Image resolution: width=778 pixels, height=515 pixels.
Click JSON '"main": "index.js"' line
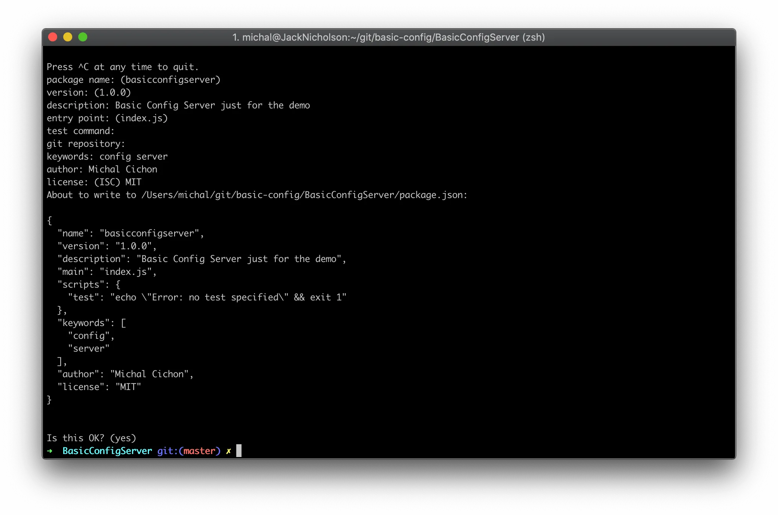click(107, 272)
